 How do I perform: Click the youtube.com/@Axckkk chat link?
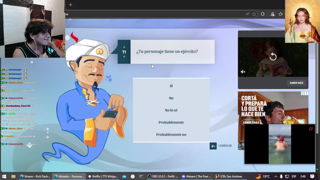pyautogui.click(x=19, y=124)
